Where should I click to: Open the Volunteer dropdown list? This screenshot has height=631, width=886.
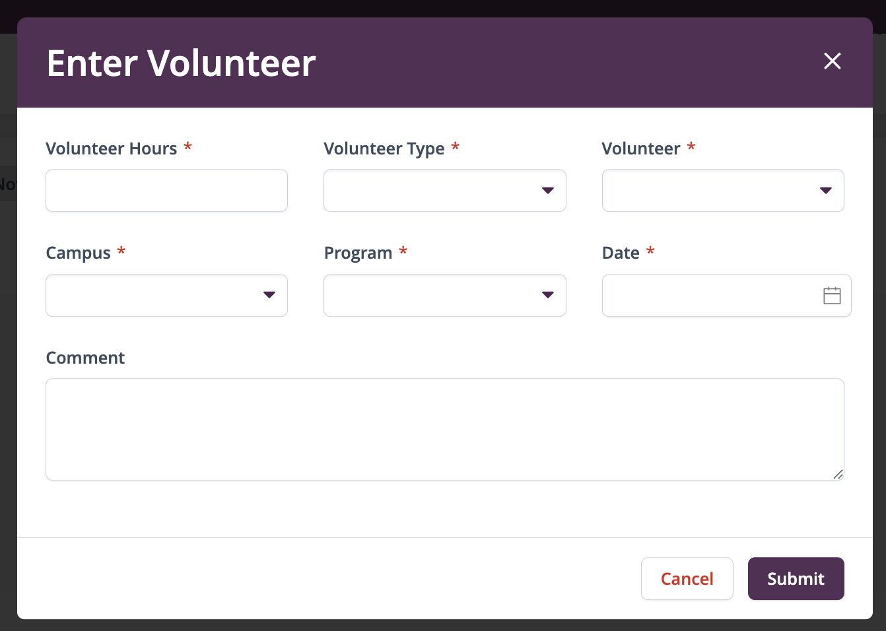pyautogui.click(x=723, y=191)
